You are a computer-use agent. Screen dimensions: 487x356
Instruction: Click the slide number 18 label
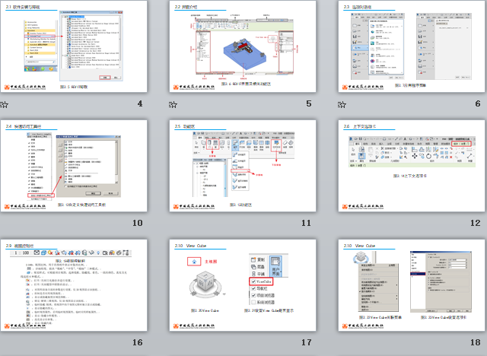475,342
